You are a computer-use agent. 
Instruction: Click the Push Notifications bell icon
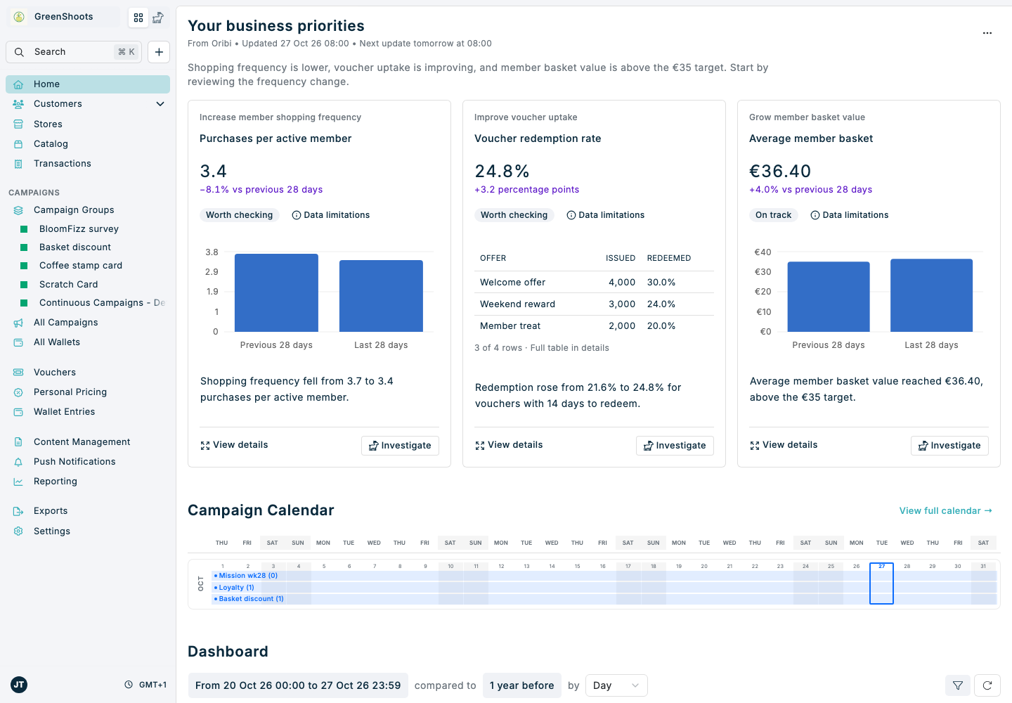pyautogui.click(x=18, y=462)
